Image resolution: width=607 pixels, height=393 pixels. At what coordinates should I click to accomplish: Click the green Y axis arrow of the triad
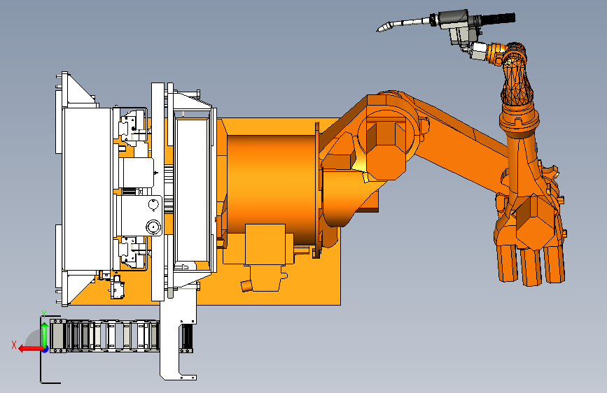(x=45, y=334)
